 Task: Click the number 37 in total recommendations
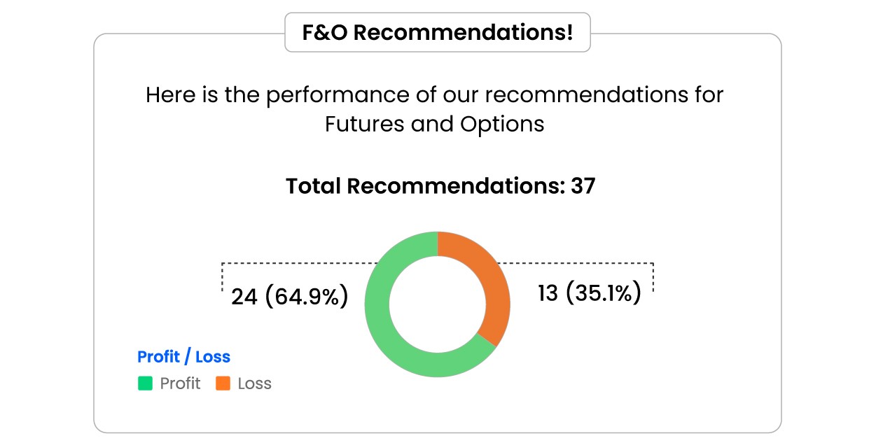pyautogui.click(x=583, y=186)
